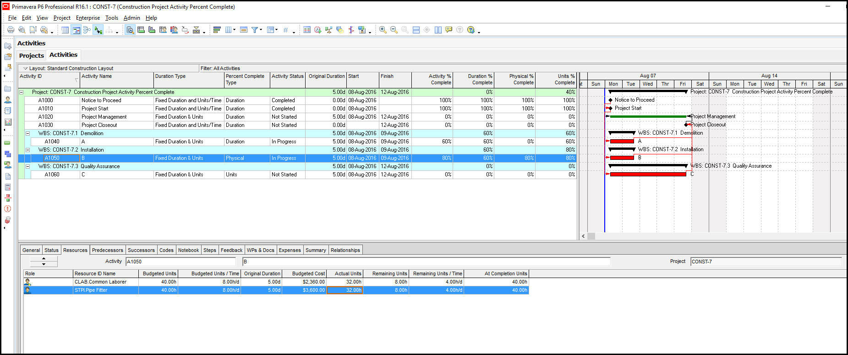Click the Zoom In magnifier icon
848x355 pixels.
383,30
